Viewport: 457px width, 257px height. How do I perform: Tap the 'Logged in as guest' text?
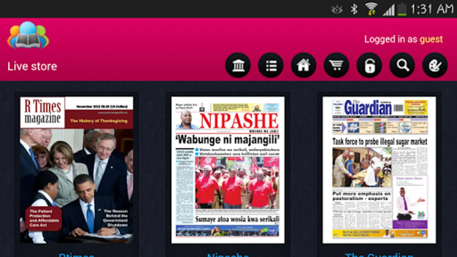point(403,39)
